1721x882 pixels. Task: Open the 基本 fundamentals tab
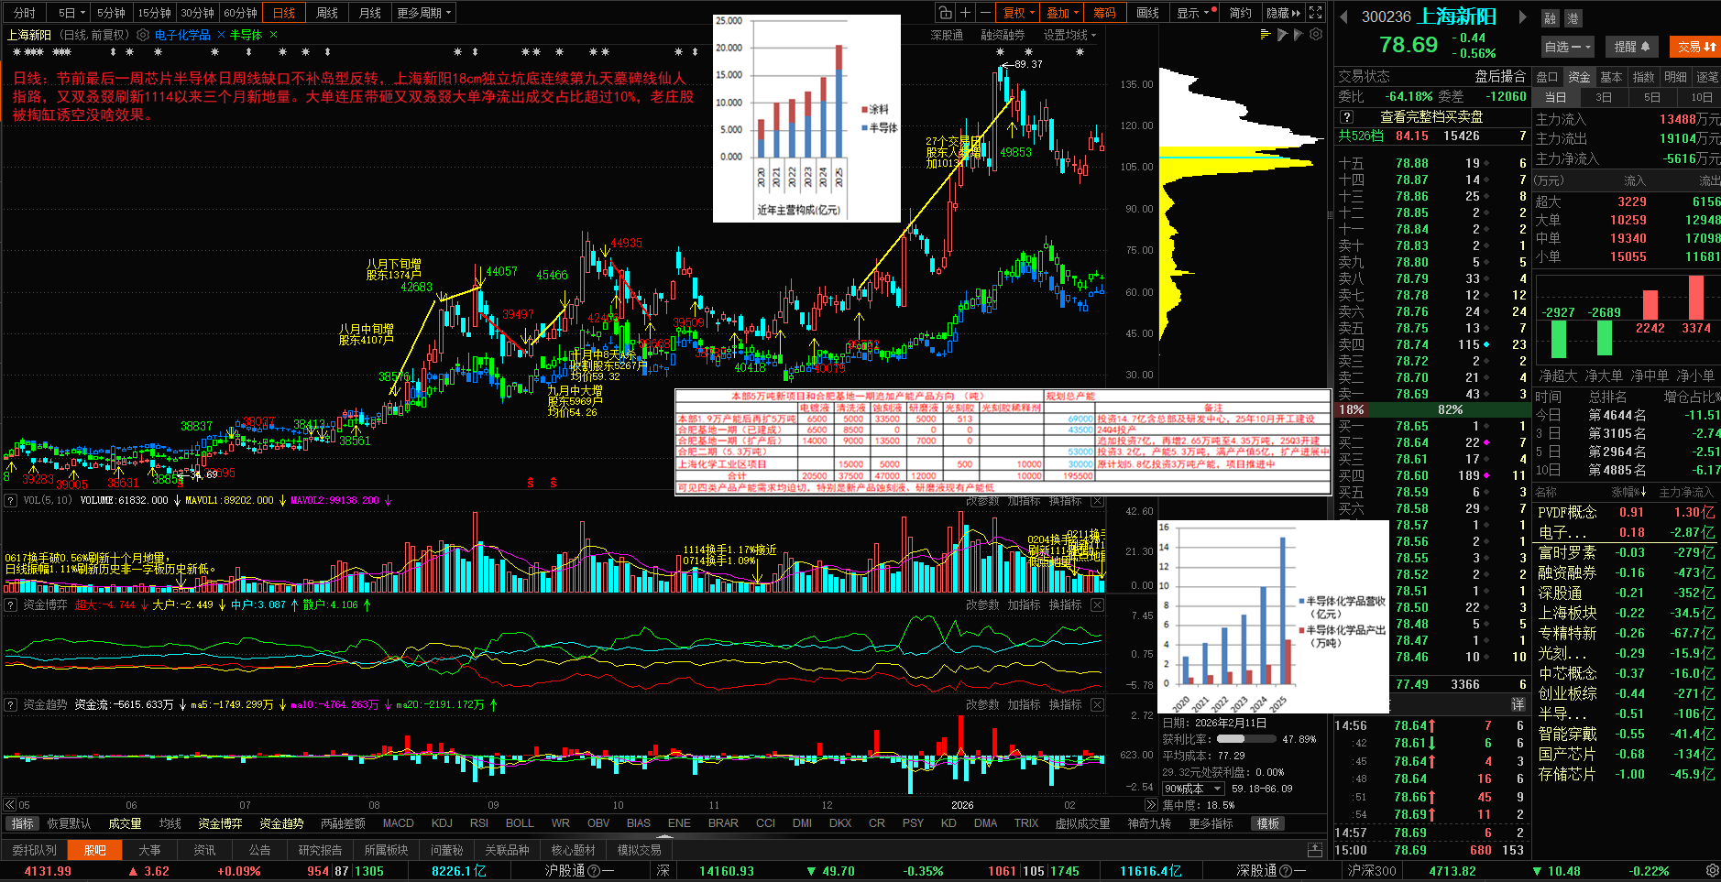pos(1611,77)
